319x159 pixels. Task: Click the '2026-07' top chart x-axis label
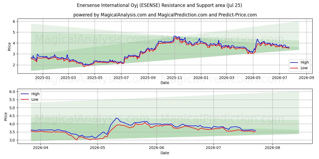(x=279, y=78)
